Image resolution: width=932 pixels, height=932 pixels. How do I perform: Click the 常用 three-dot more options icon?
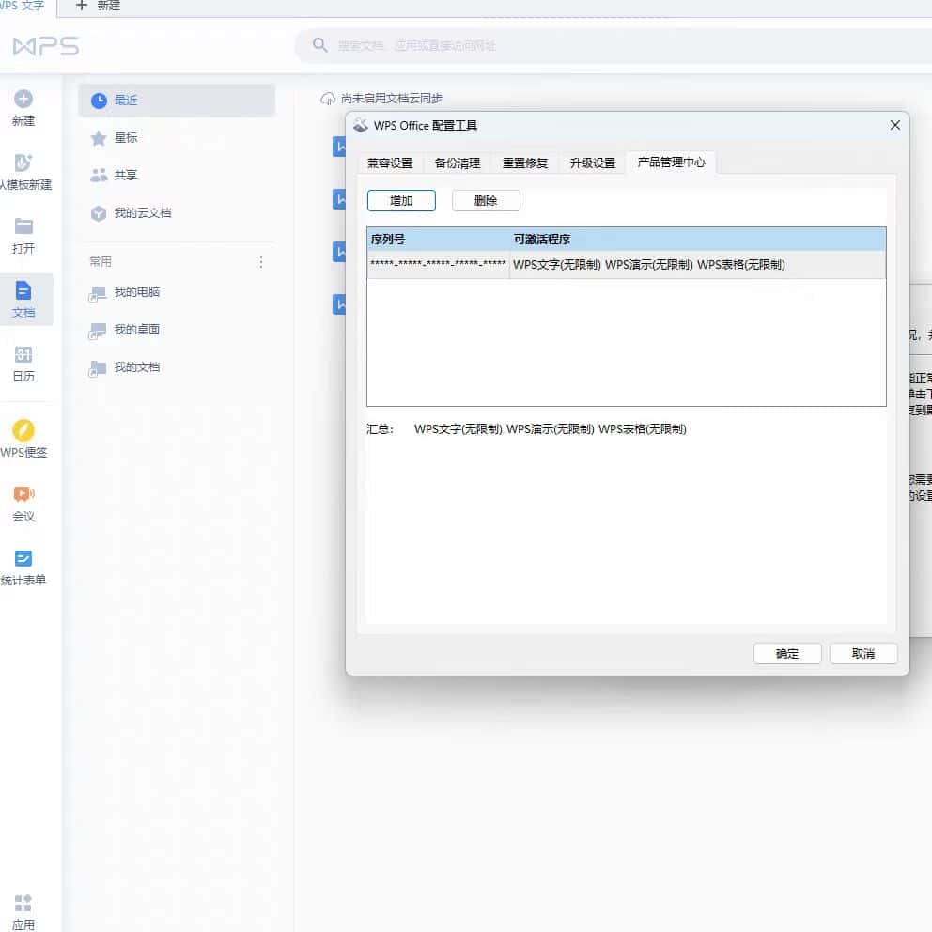(x=261, y=262)
